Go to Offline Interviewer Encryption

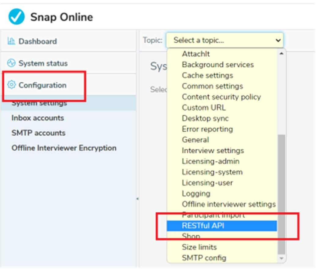coord(64,148)
